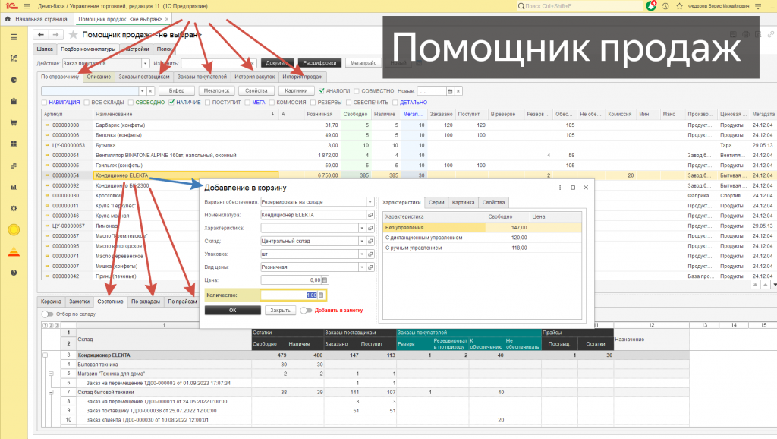Image resolution: width=777 pixels, height=439 pixels.
Task: Enable the СОВМЕСТНО checkbox
Action: [357, 91]
